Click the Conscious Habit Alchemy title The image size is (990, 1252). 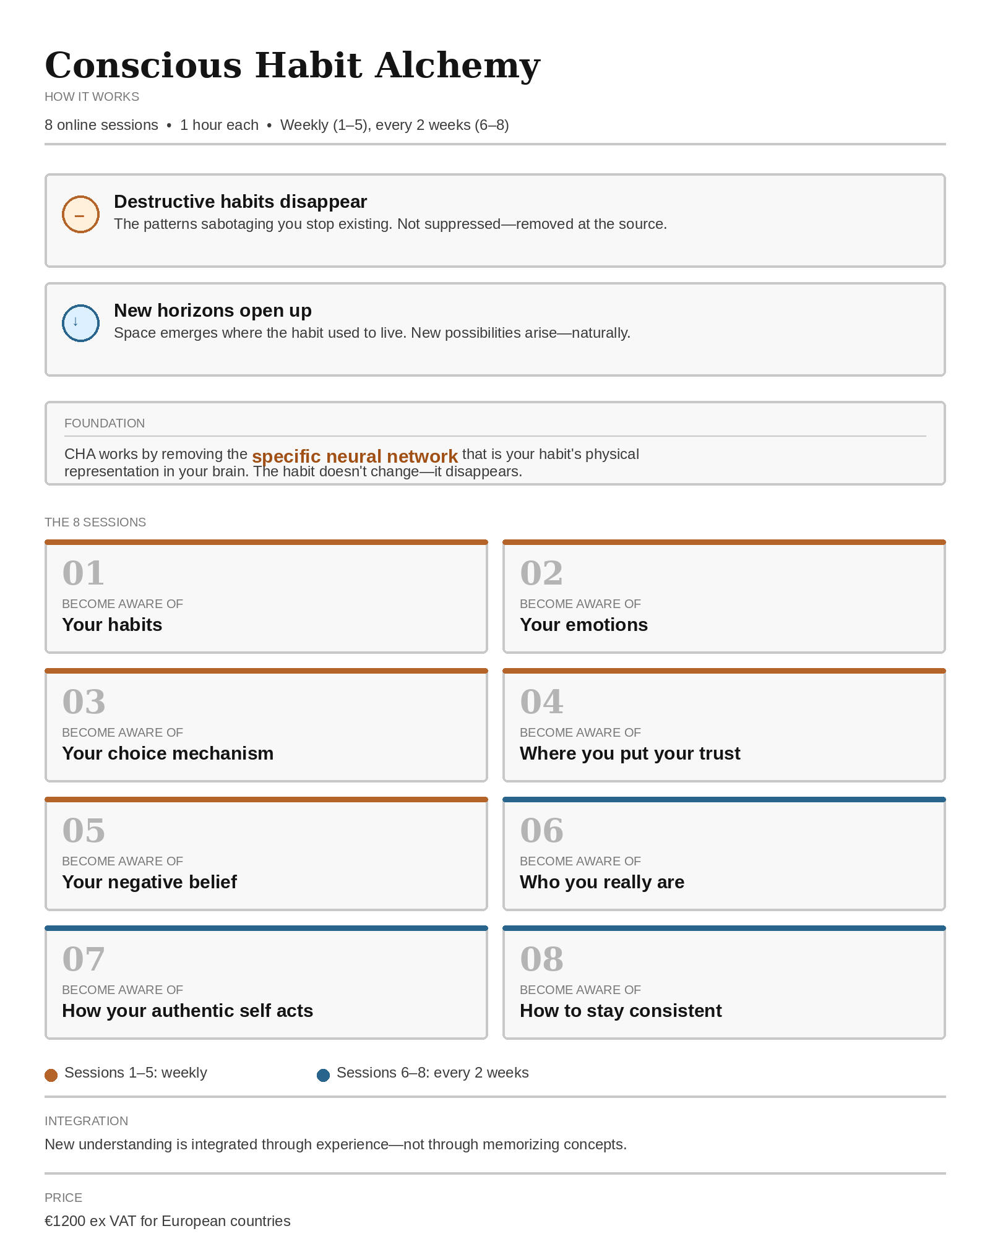pyautogui.click(x=292, y=66)
